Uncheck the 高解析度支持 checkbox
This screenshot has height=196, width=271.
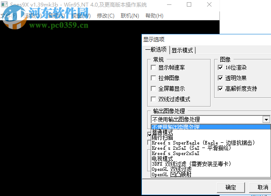click(220, 89)
